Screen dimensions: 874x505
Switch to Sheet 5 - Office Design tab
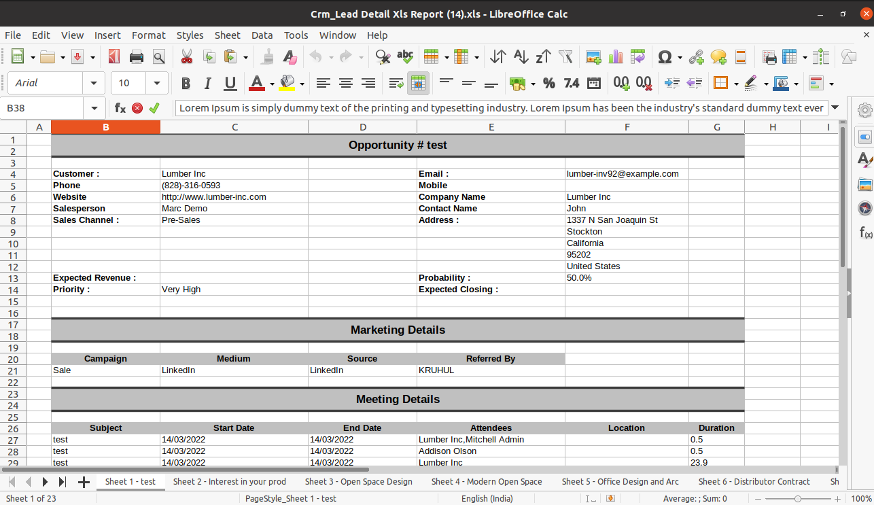tap(620, 481)
